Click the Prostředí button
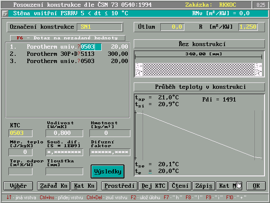The width and height of the screenshot is (270, 203). (x=119, y=186)
